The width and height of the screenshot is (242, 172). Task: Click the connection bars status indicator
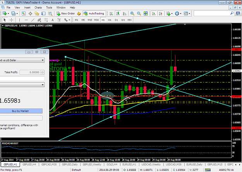point(208,170)
